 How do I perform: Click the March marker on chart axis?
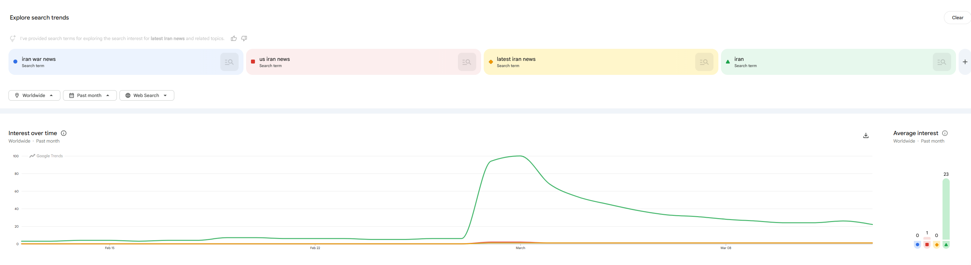[x=520, y=248]
